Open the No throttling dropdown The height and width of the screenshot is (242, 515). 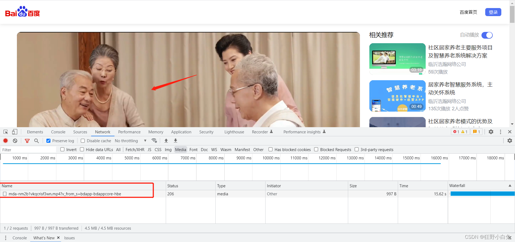click(130, 141)
